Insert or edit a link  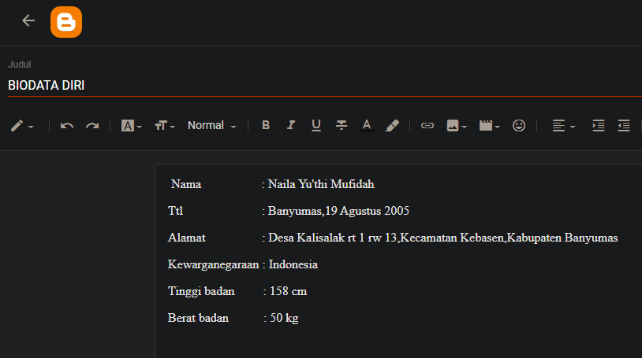pyautogui.click(x=427, y=125)
